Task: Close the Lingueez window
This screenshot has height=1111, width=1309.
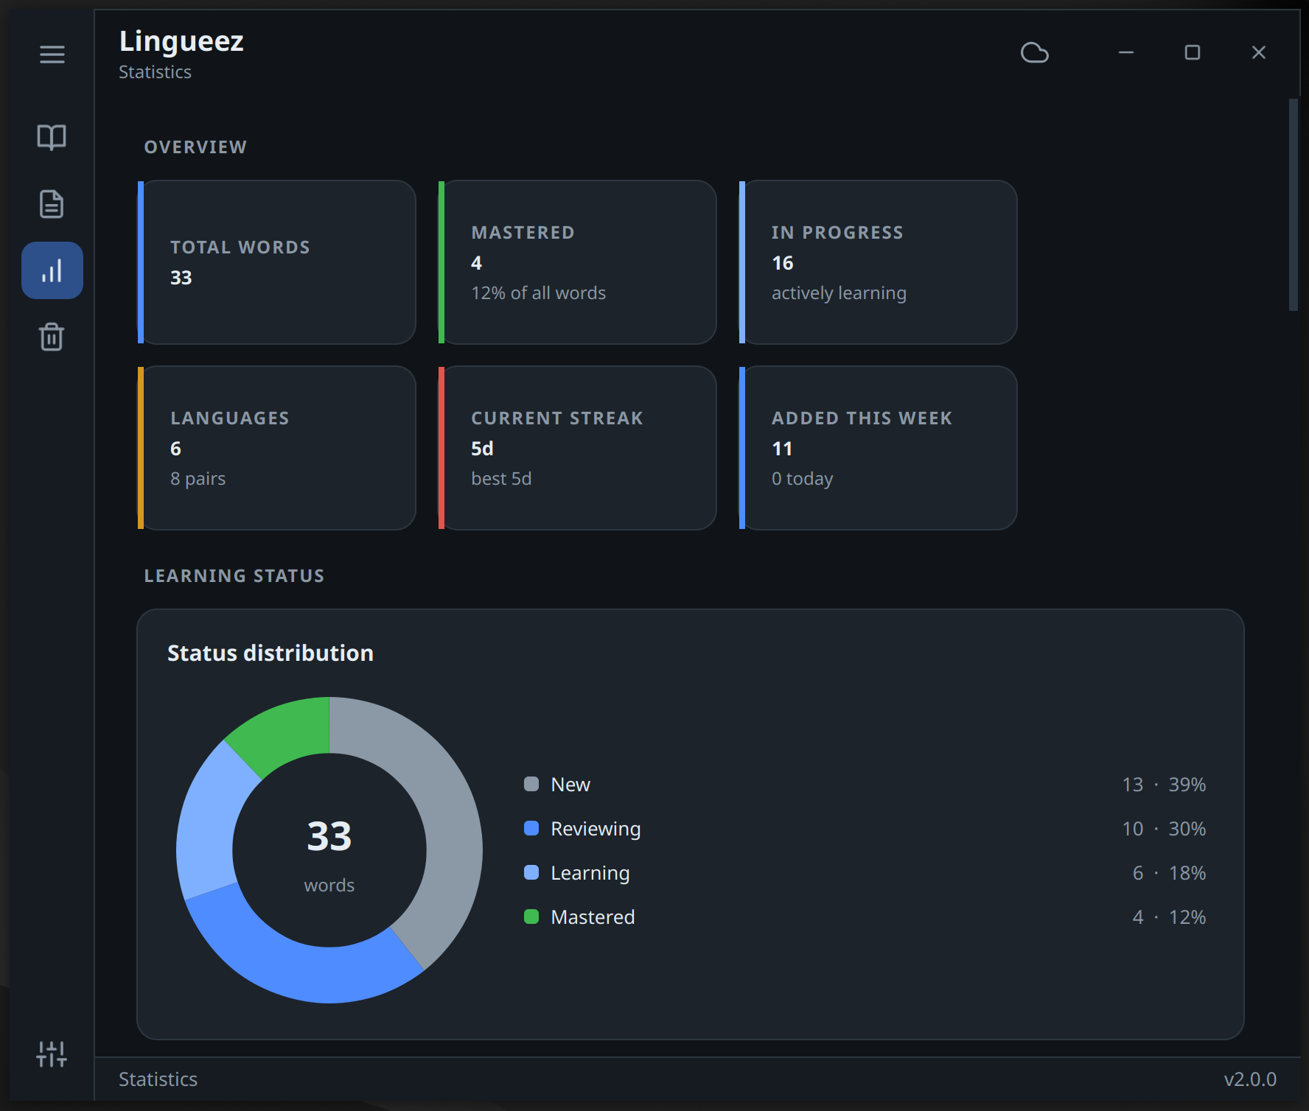Action: 1259,52
